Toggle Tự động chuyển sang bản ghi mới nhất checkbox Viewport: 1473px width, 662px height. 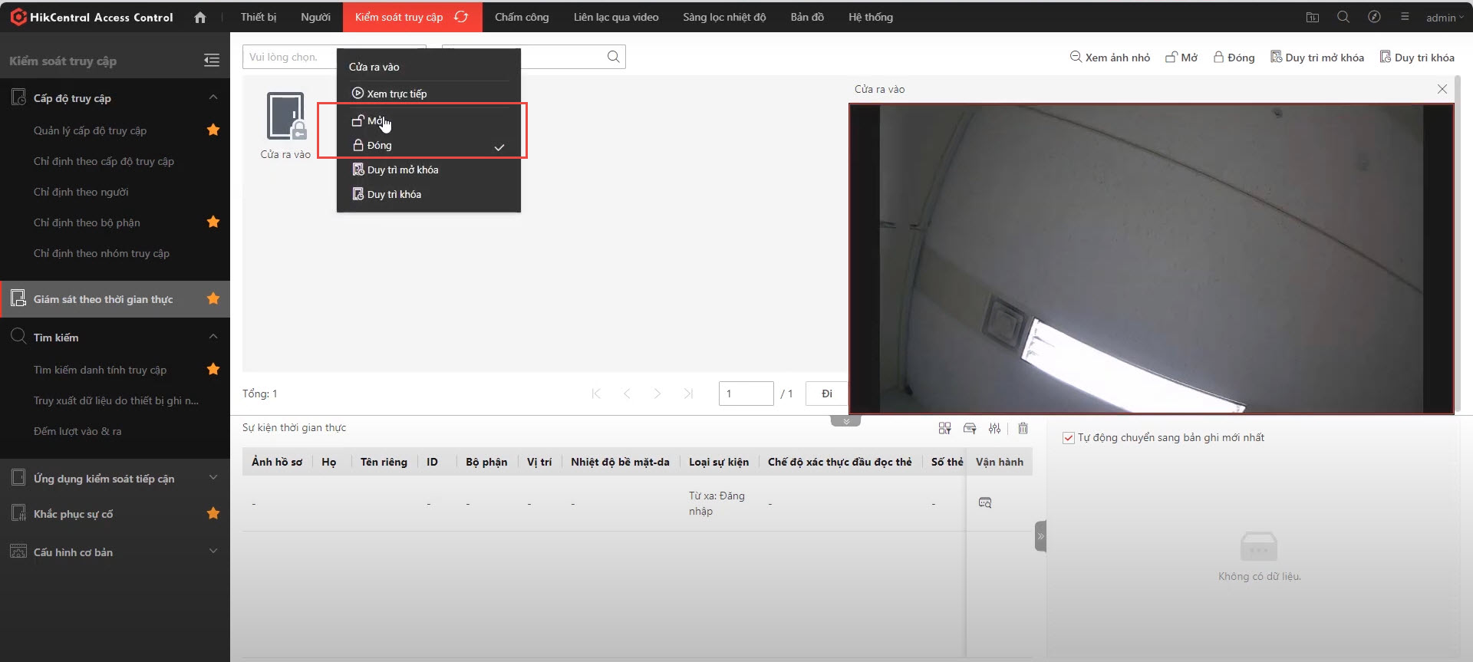point(1068,438)
